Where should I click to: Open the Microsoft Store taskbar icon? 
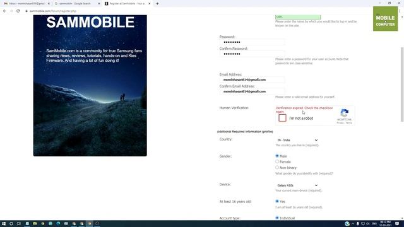click(66, 224)
